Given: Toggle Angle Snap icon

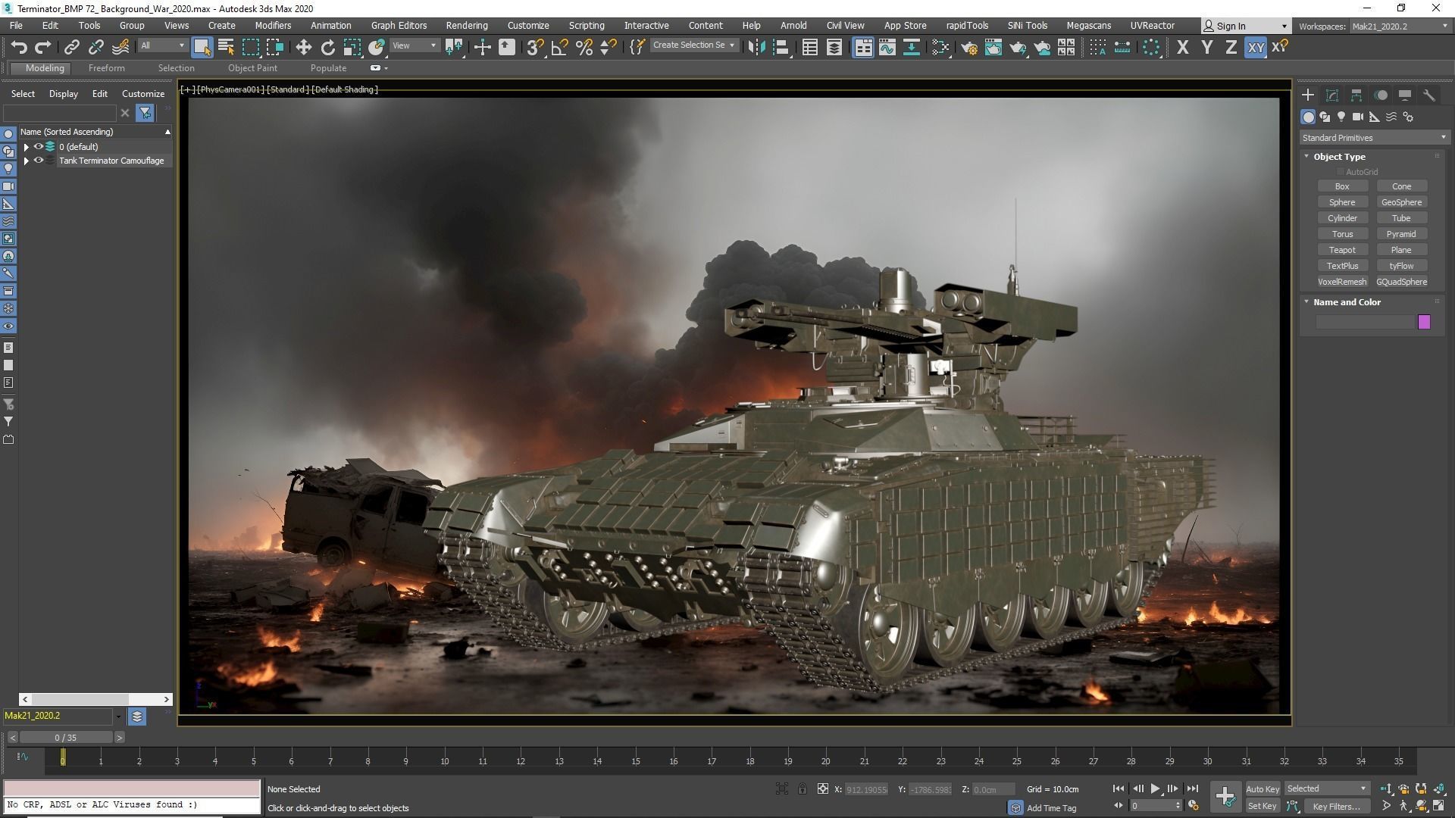Looking at the screenshot, I should click(x=560, y=47).
